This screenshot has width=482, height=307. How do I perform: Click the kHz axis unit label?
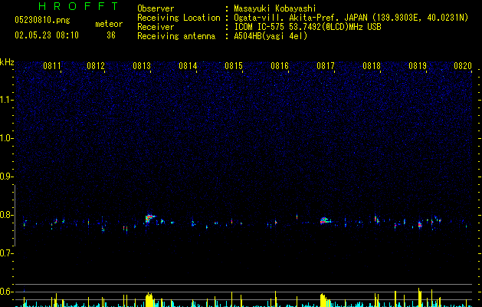point(7,62)
